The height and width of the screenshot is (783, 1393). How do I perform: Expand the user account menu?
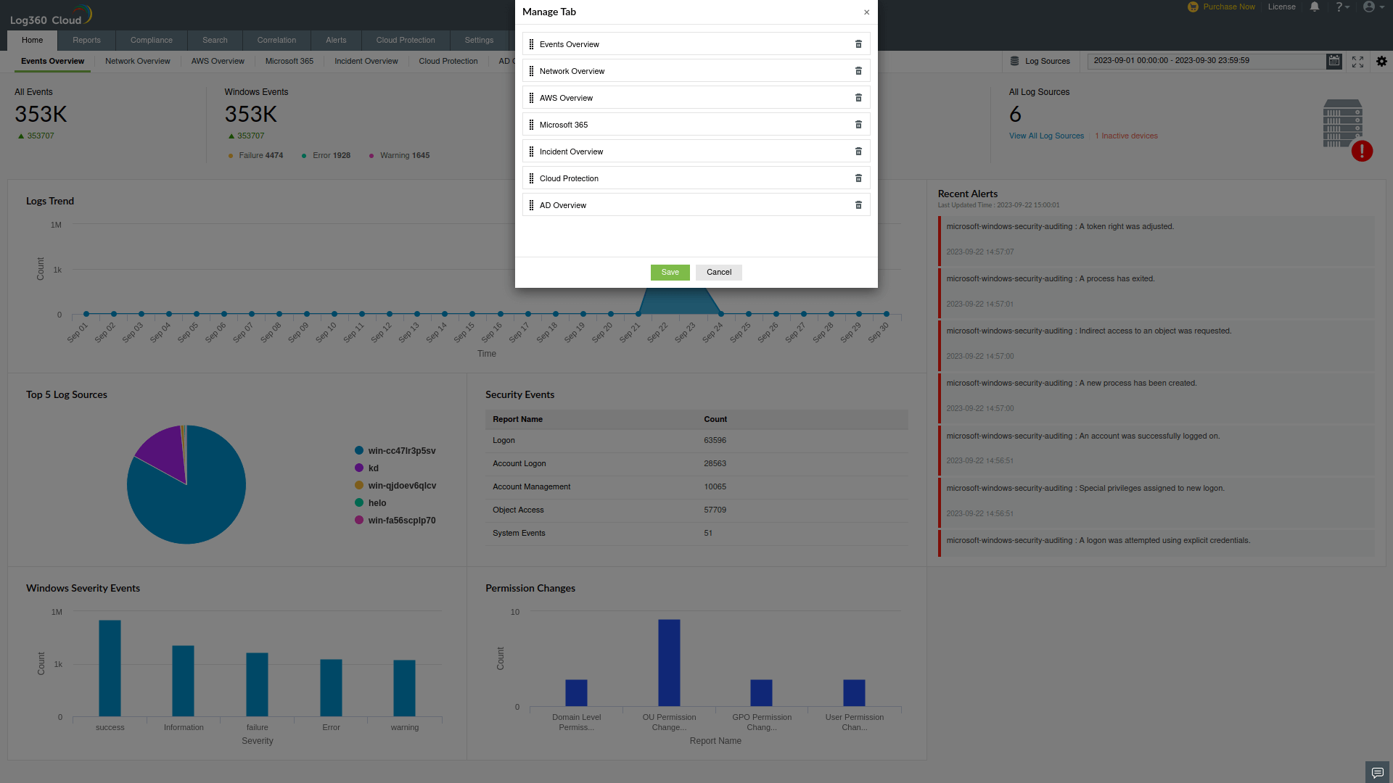(x=1373, y=7)
